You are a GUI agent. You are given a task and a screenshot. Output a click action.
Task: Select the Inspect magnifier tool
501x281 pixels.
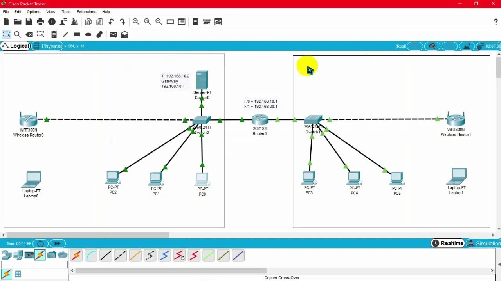coord(18,35)
